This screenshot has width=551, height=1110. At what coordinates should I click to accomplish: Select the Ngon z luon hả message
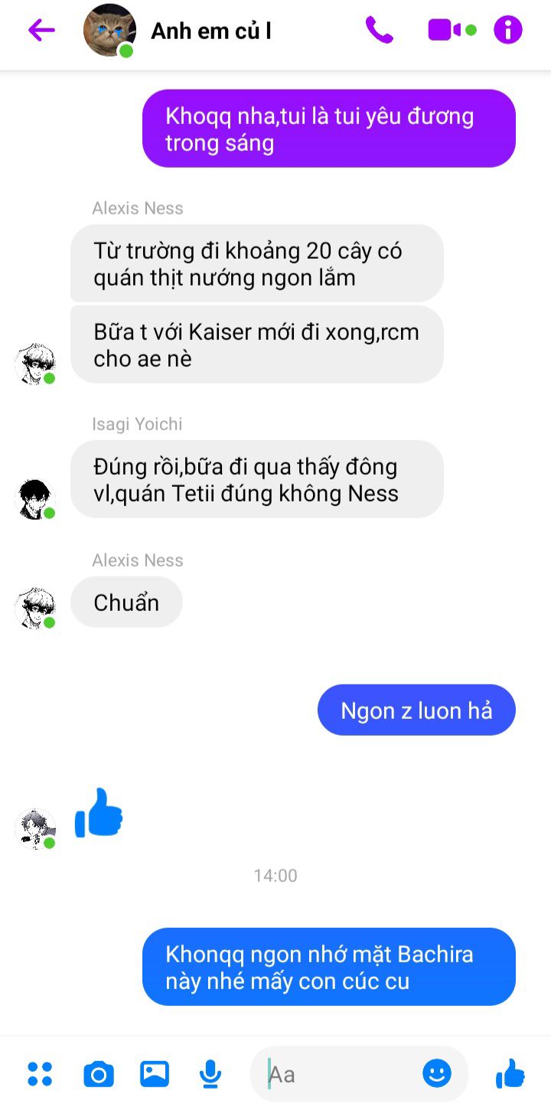tap(416, 710)
